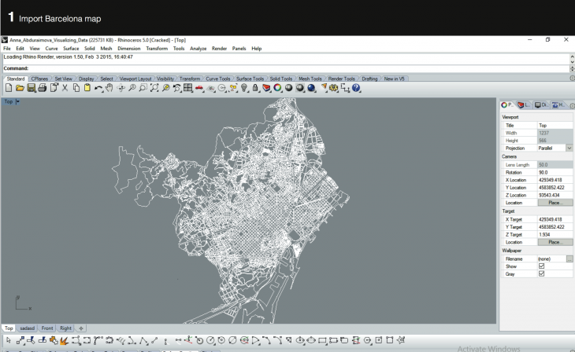Image resolution: width=575 pixels, height=352 pixels.
Task: Toggle the Wallpaper Show checkbox
Action: click(542, 266)
